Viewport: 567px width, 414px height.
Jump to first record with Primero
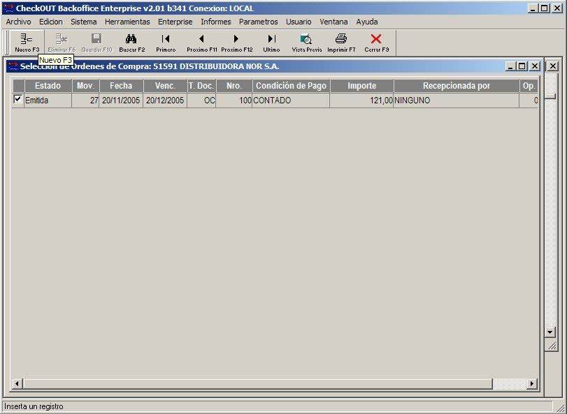click(166, 43)
